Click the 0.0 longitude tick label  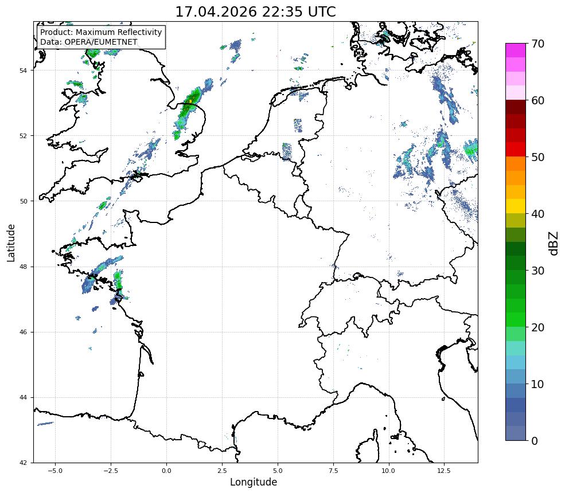click(166, 471)
